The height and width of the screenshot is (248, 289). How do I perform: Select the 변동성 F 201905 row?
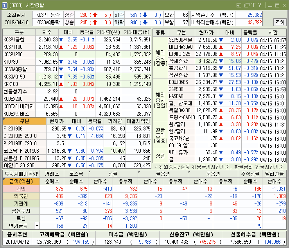click(77, 158)
